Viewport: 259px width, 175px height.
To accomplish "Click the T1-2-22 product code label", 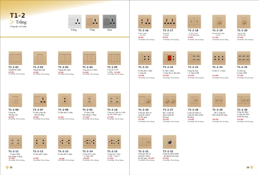I will click(x=168, y=67).
